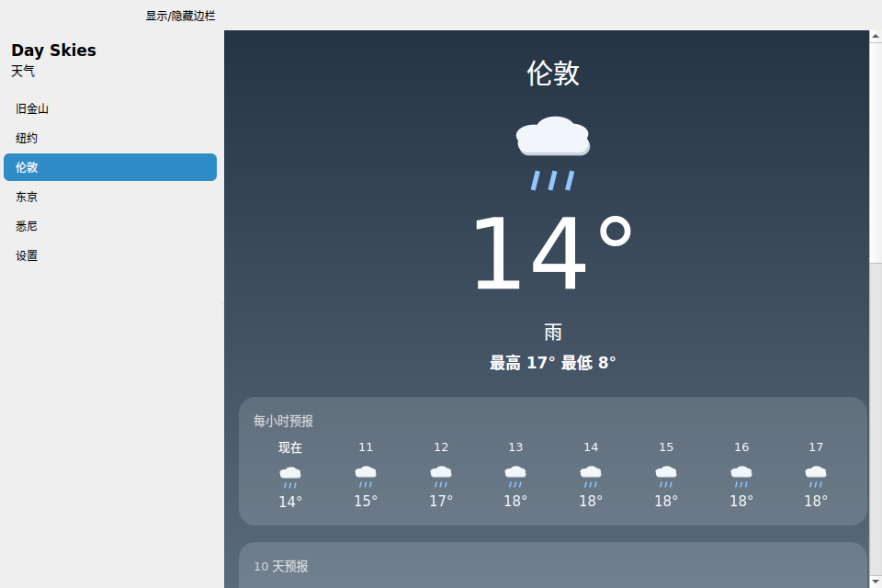Click the 18° temperature under hour 13
The width and height of the screenshot is (882, 588).
[515, 501]
